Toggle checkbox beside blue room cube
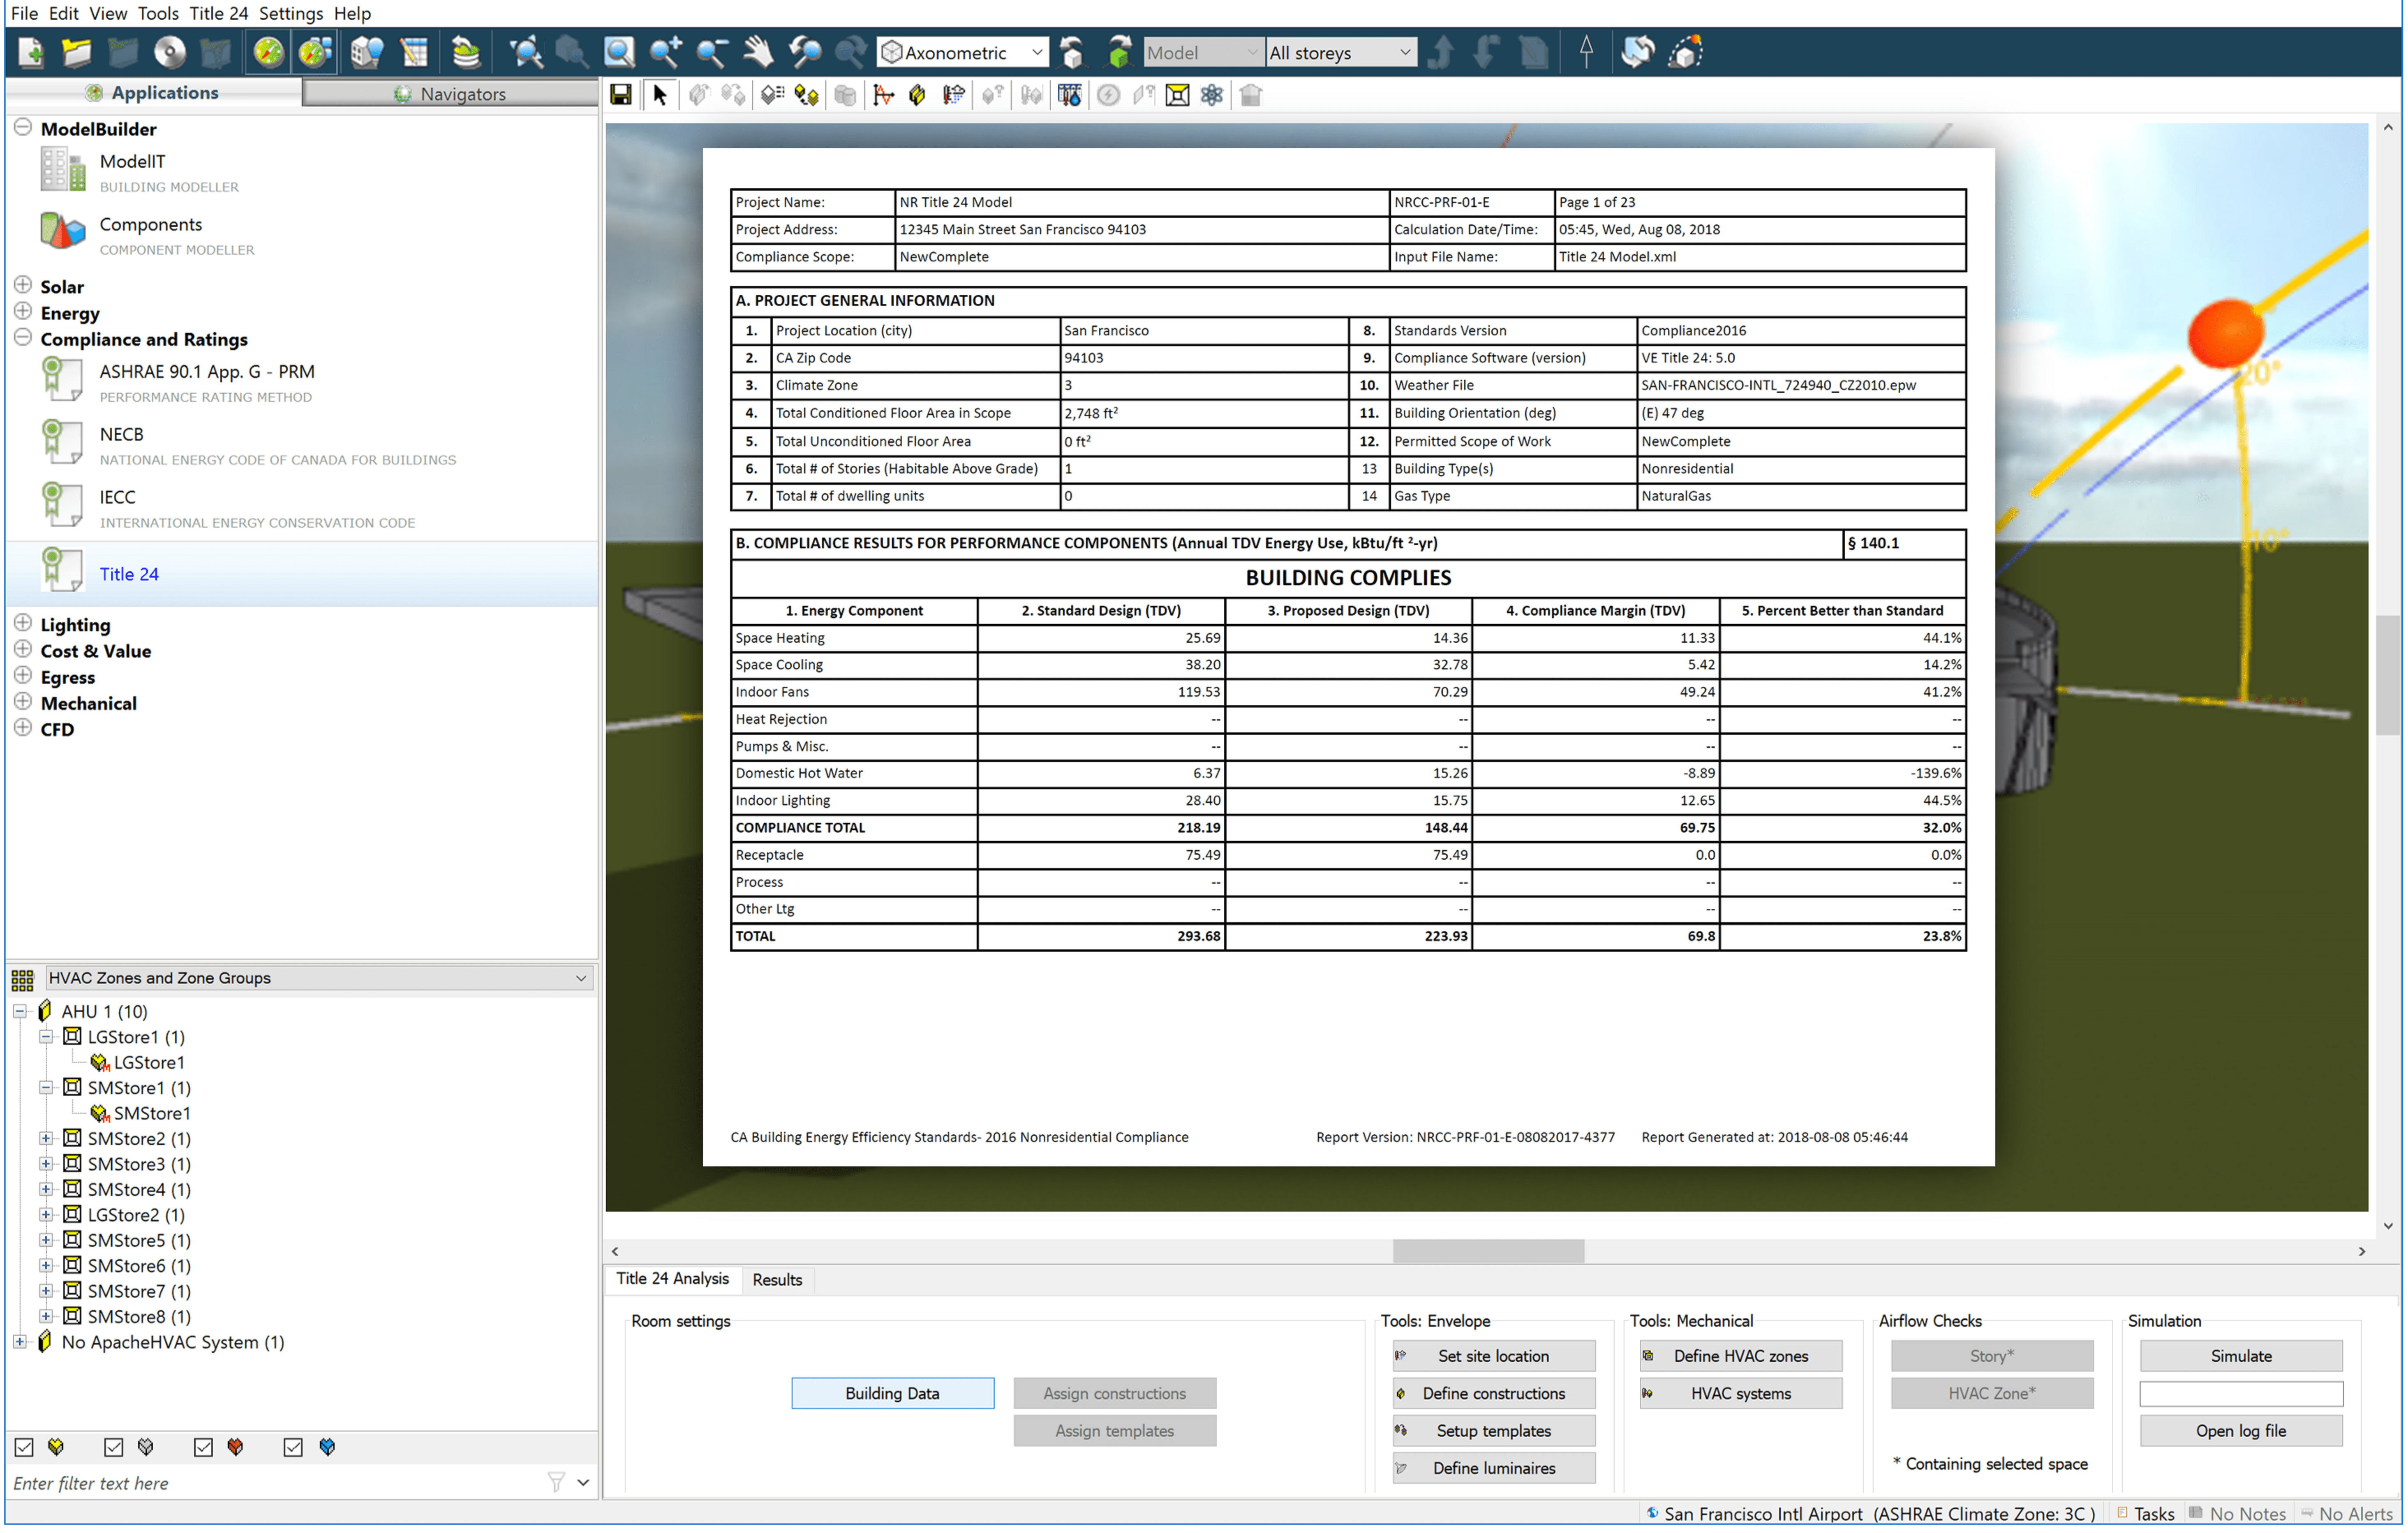Screen dimensions: 2408x1533 coord(293,1447)
